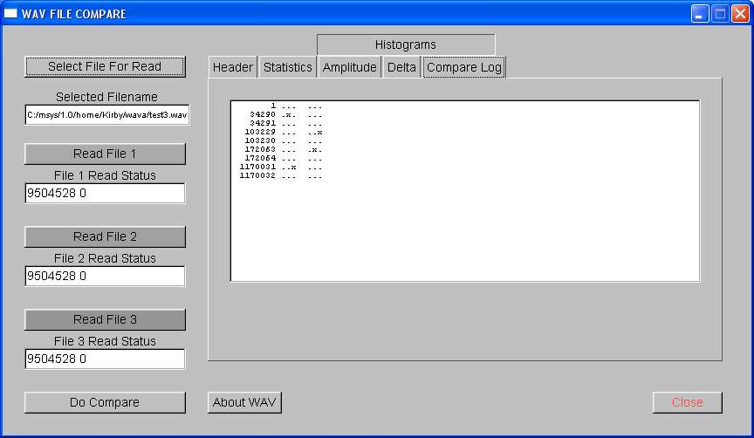Show the Amplitude histogram tab
This screenshot has width=754, height=438.
tap(349, 67)
